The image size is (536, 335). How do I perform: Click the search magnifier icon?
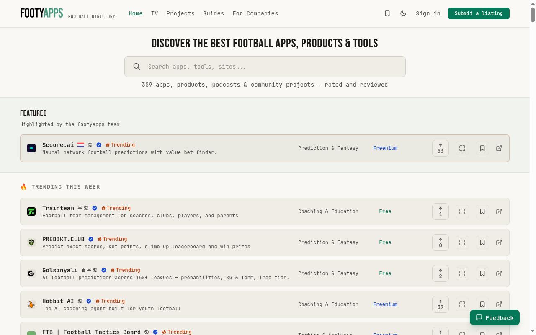coord(137,67)
